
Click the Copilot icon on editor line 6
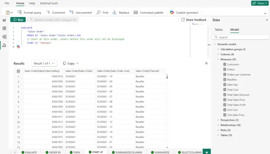(x=18, y=47)
